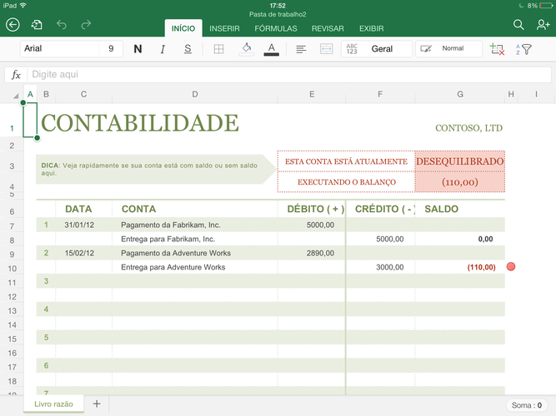
Task: Select the SALDO header cell
Action: point(460,209)
